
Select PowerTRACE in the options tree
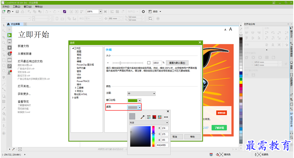[83, 81]
